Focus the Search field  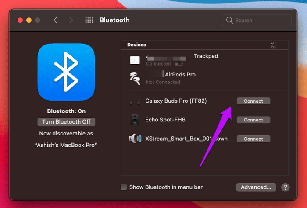coord(257,20)
